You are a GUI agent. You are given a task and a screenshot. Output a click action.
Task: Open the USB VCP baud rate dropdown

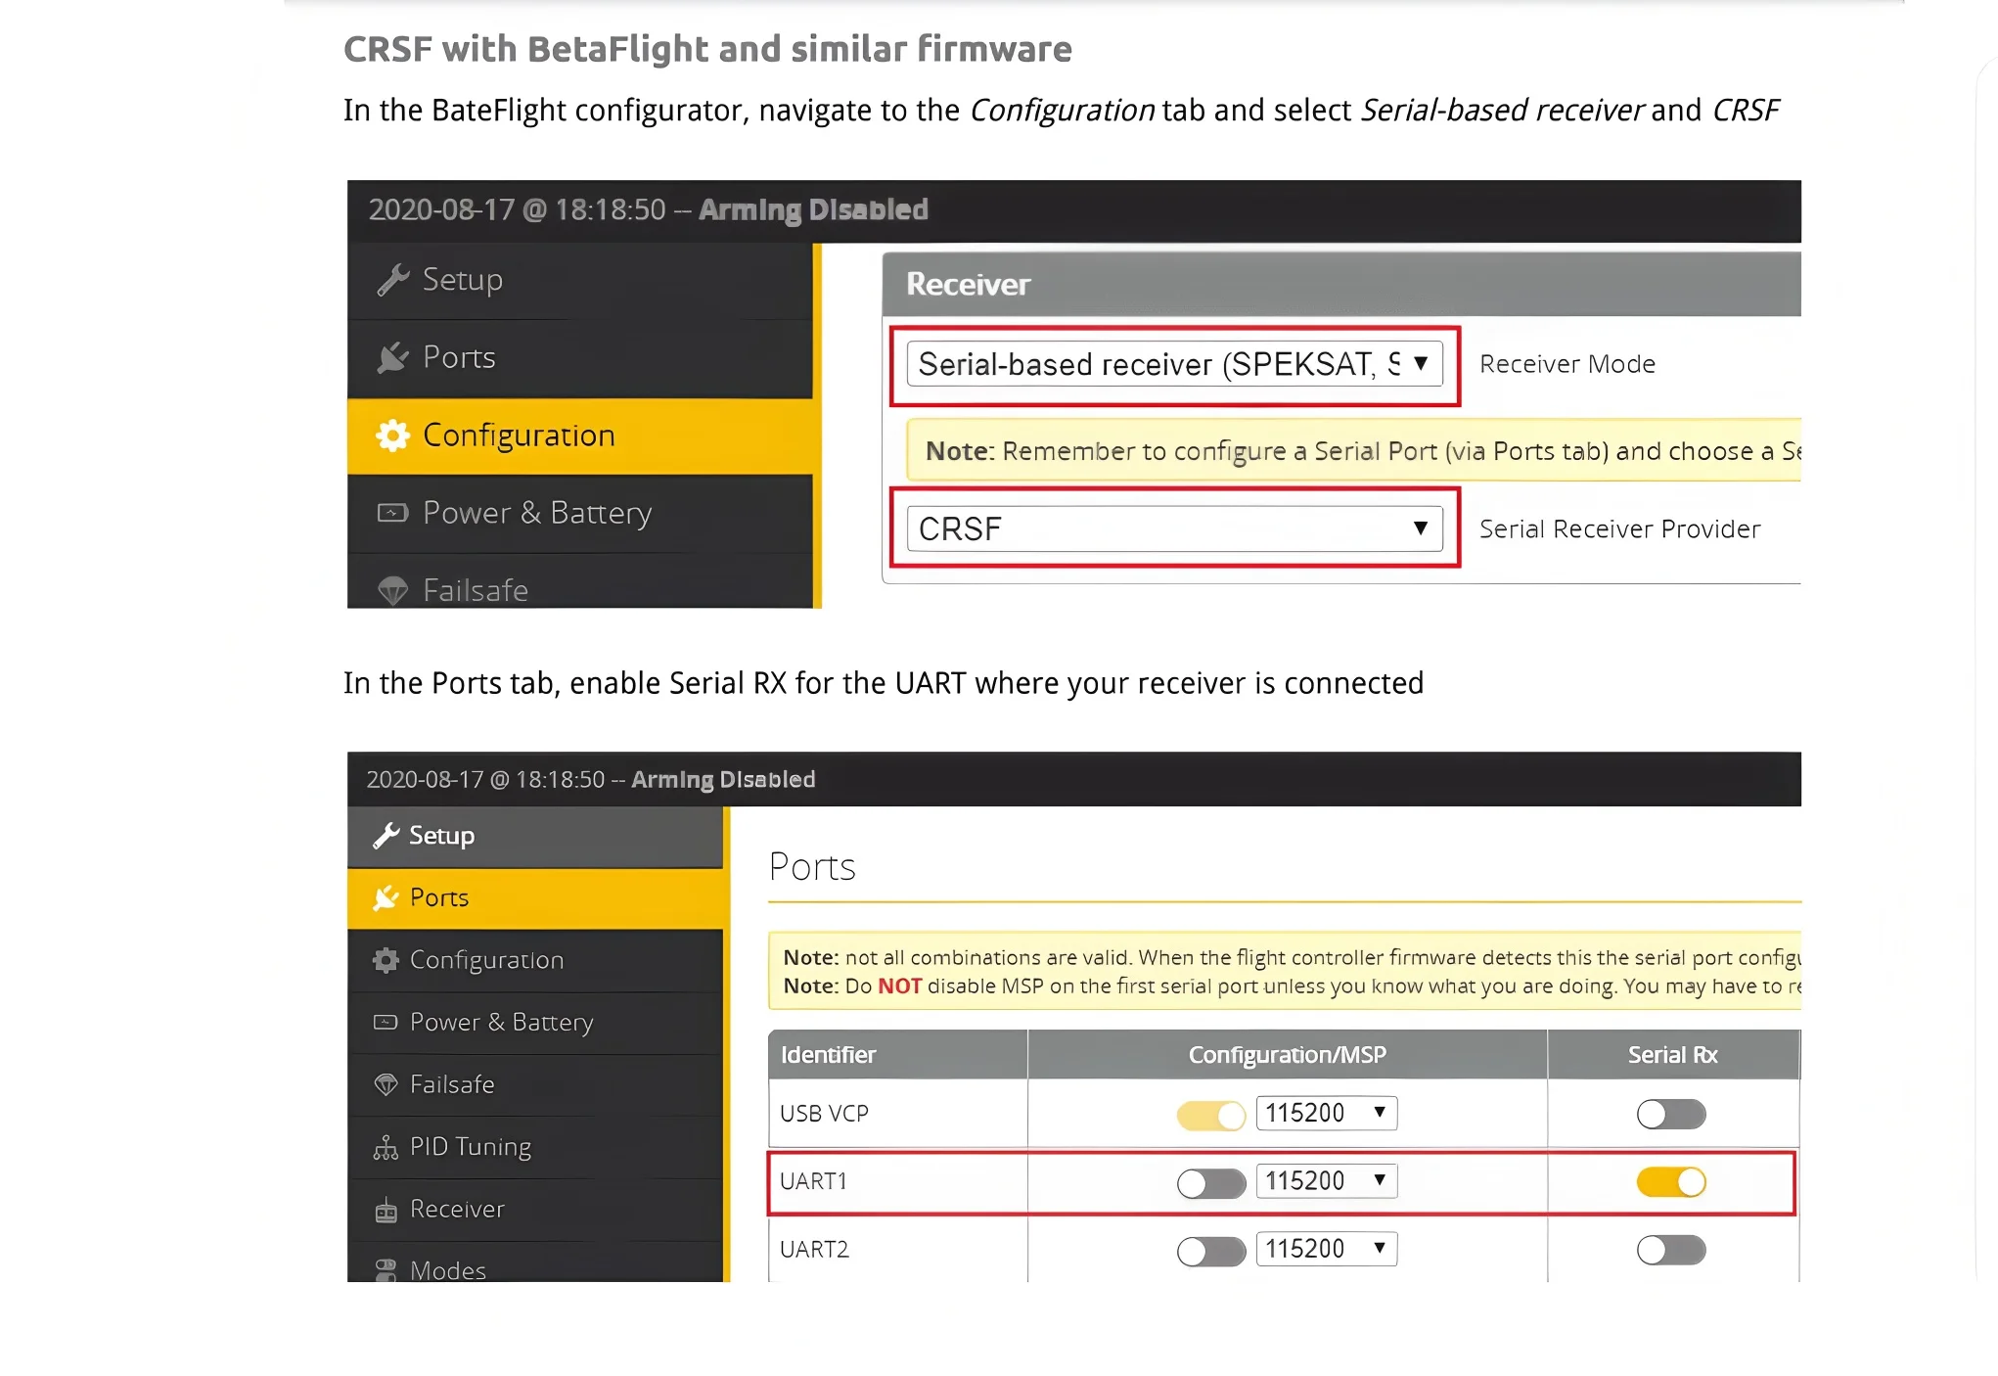coord(1327,1113)
